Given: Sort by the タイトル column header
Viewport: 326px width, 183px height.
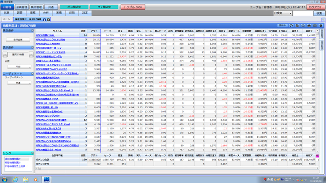Looking at the screenshot, I should click(57, 31).
